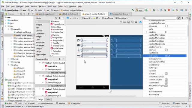Zoom out of the design preview
This screenshot has height=108, width=192.
pos(121,22)
